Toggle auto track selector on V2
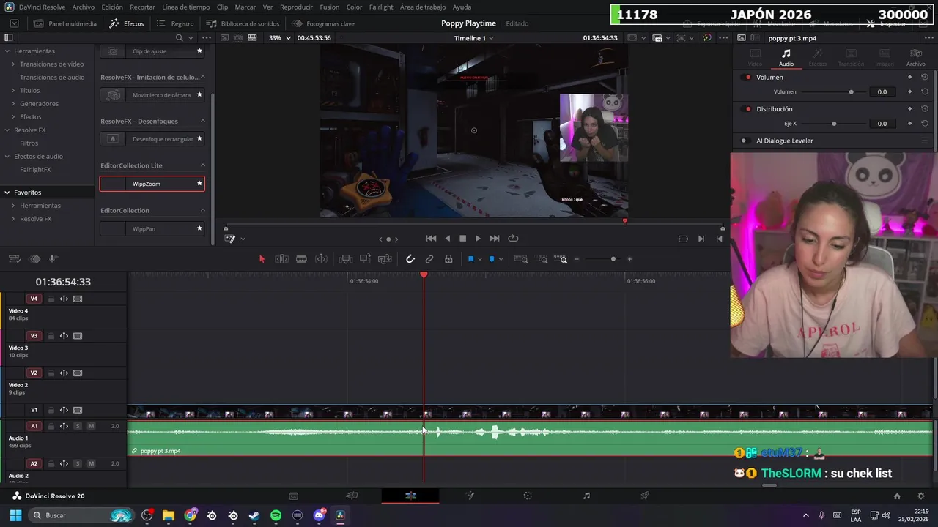The height and width of the screenshot is (527, 938). [x=64, y=373]
